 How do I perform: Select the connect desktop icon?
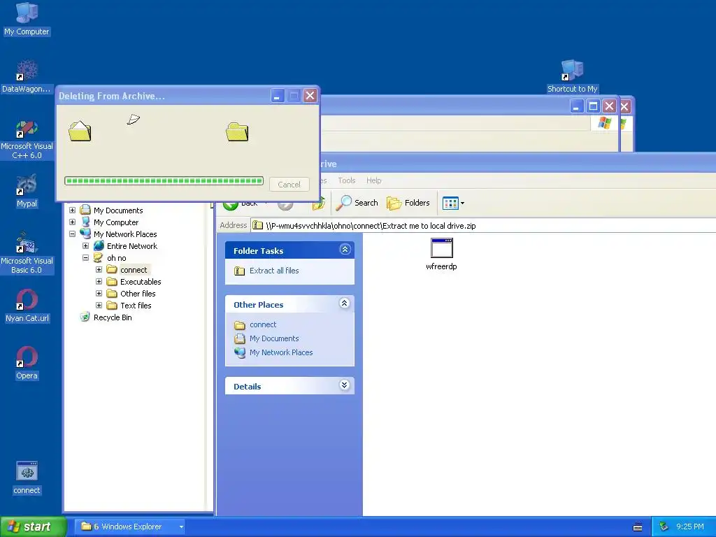27,478
